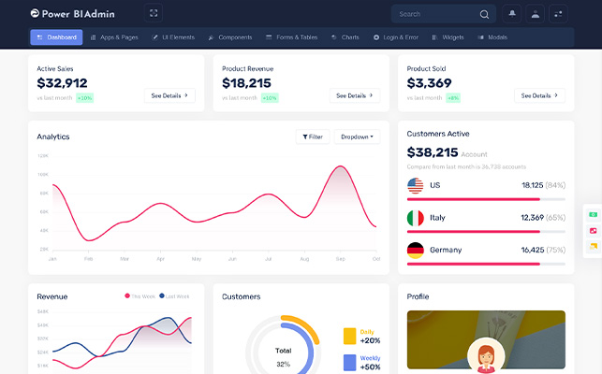This screenshot has width=602, height=374.
Task: Open the Charts navigation menu
Action: tap(345, 37)
